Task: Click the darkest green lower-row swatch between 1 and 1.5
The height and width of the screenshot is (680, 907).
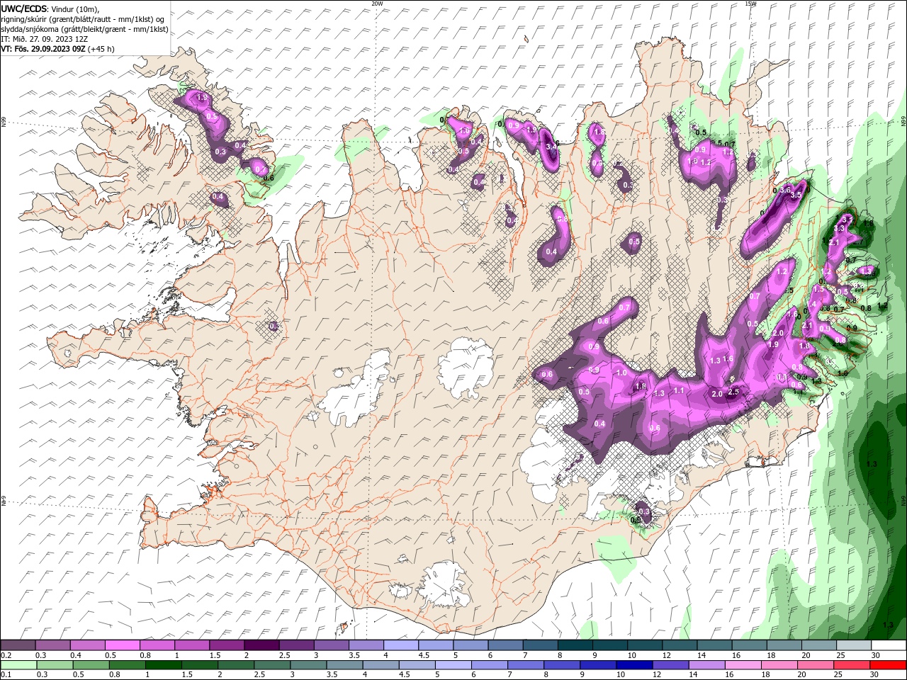Action: click(x=163, y=665)
